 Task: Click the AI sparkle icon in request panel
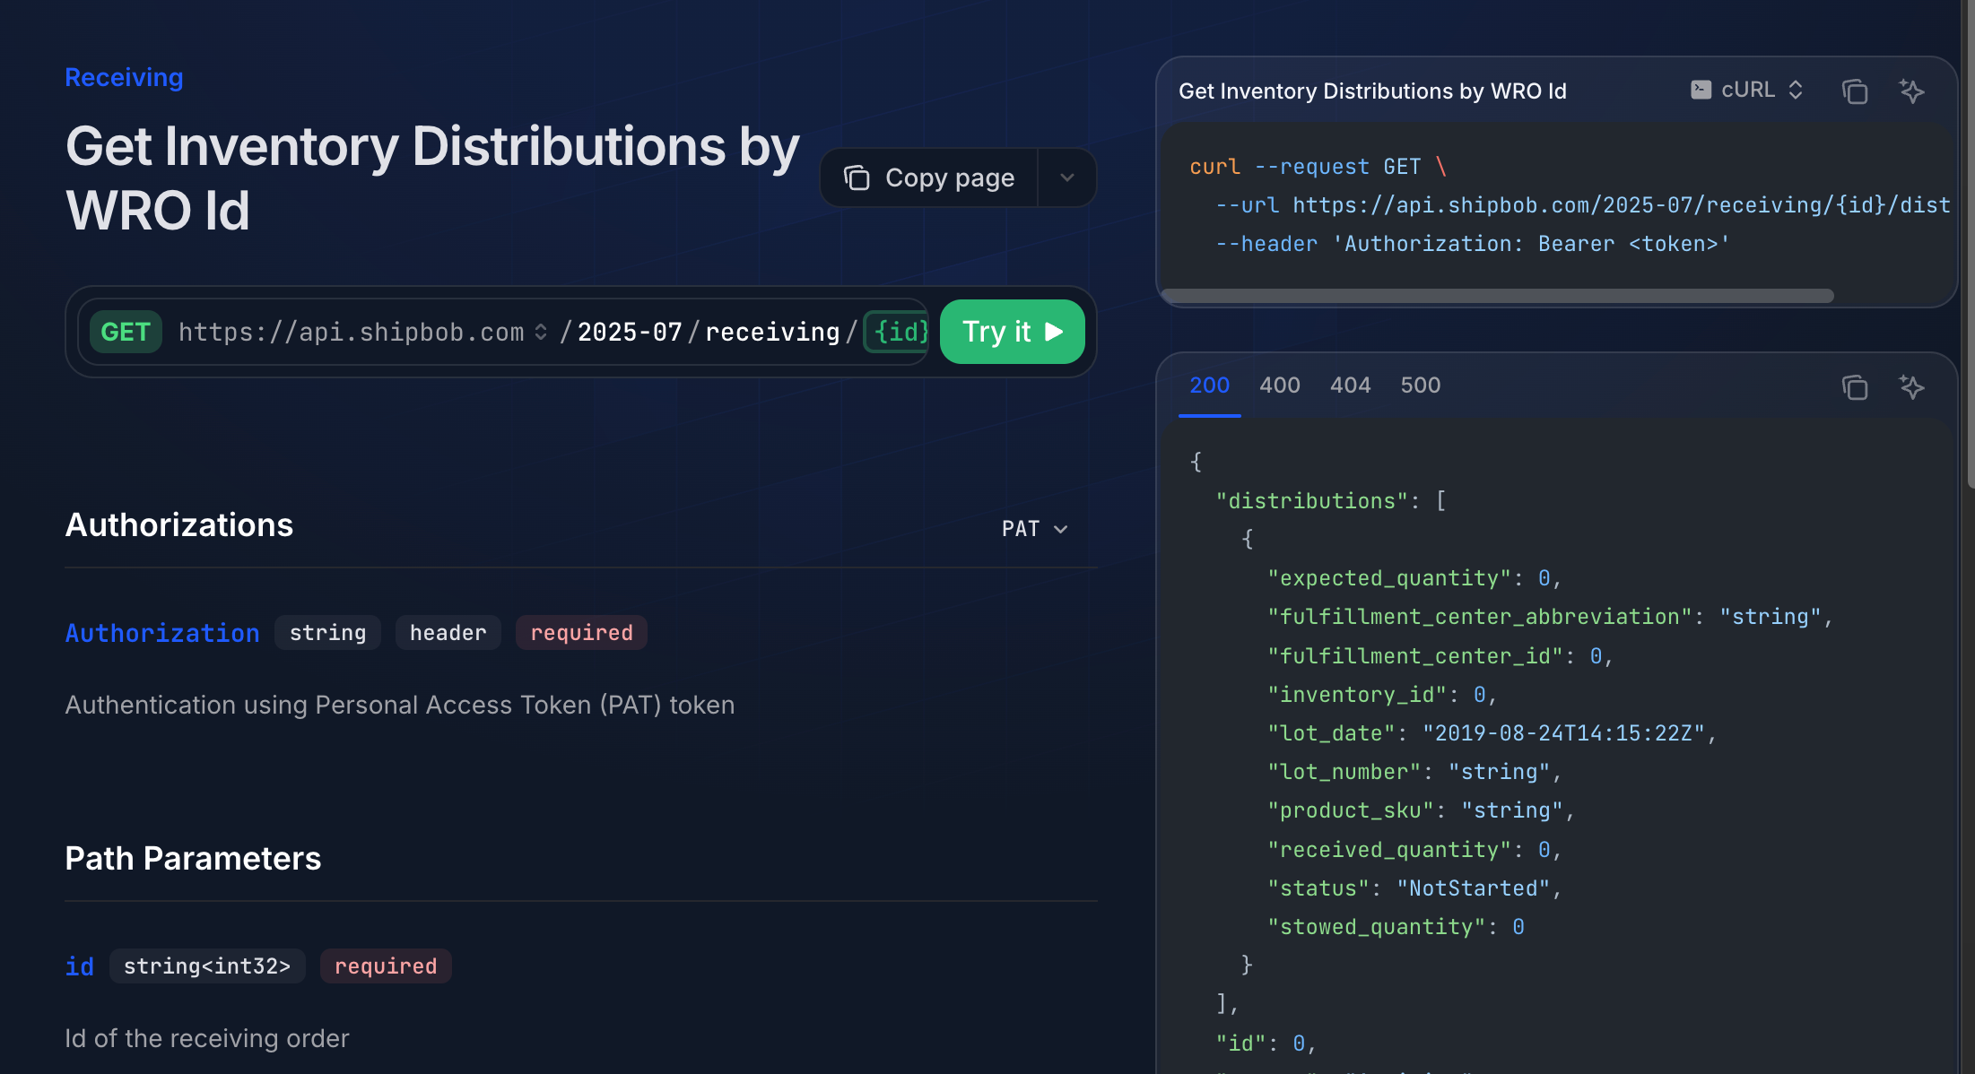click(x=1911, y=91)
